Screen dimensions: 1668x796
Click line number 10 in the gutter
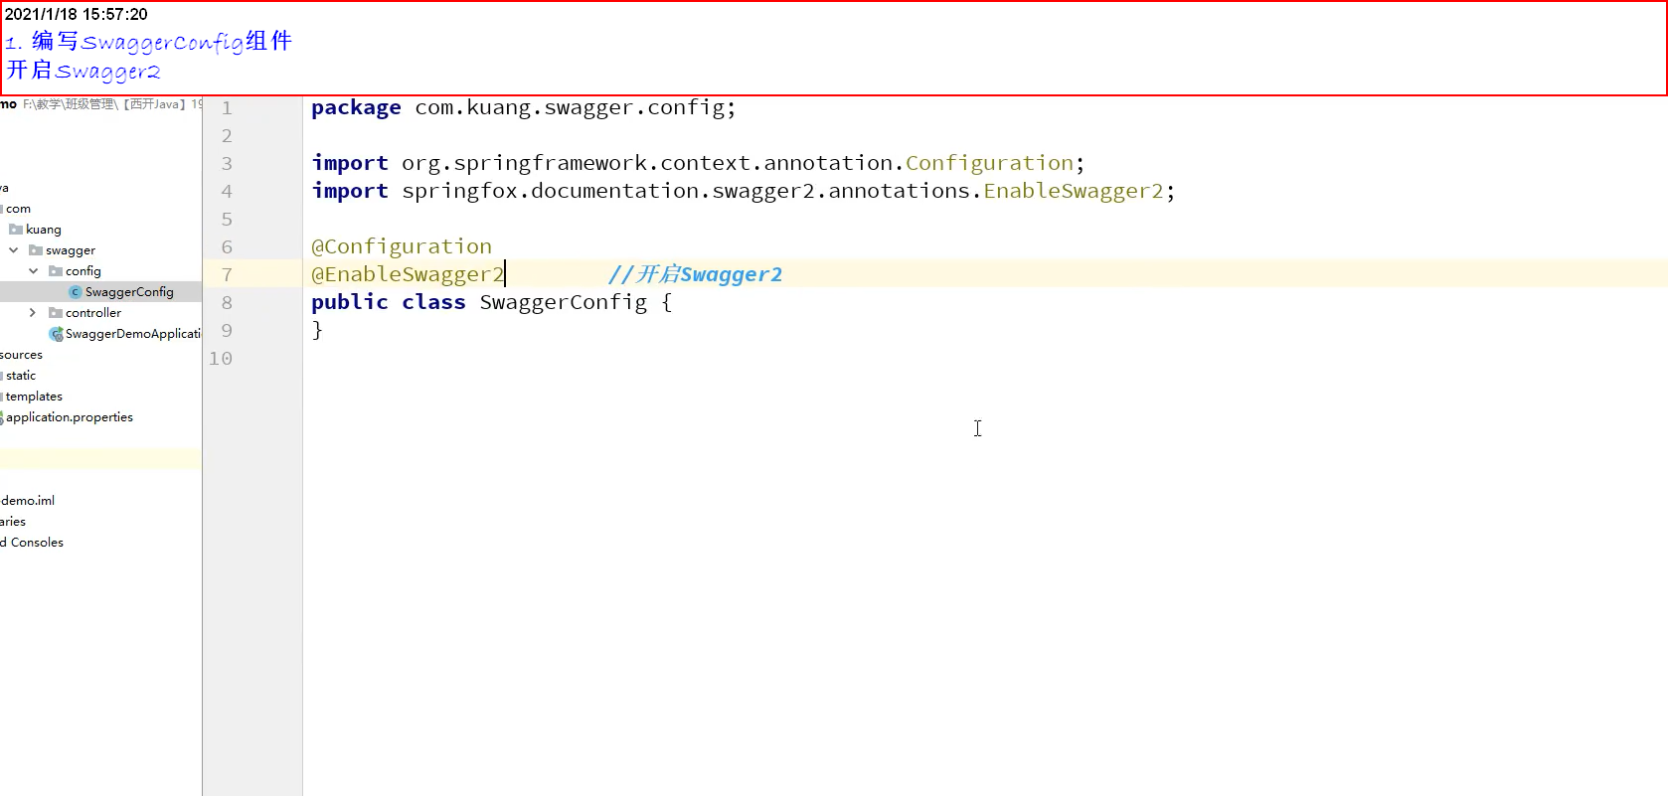[x=221, y=358]
